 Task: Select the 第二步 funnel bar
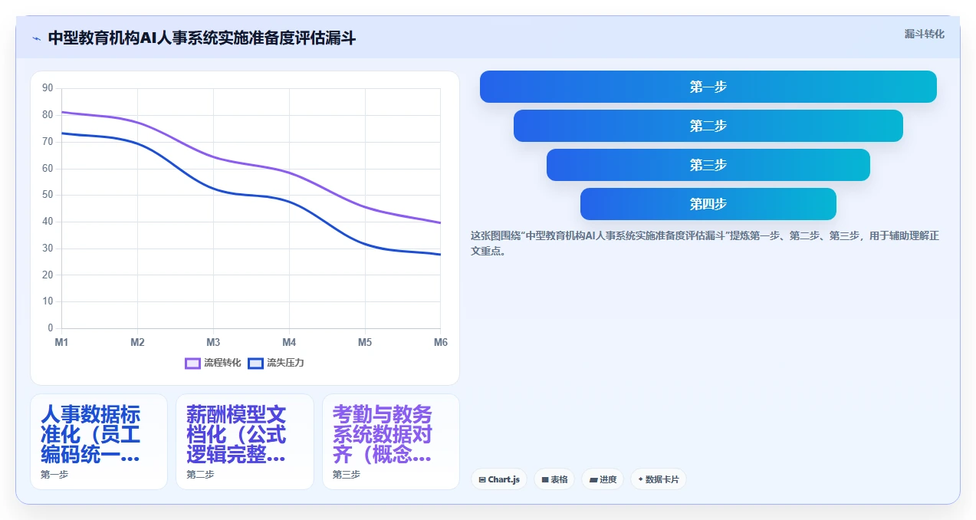pyautogui.click(x=708, y=126)
